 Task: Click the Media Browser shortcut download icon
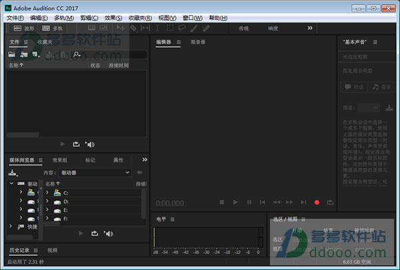13,173
